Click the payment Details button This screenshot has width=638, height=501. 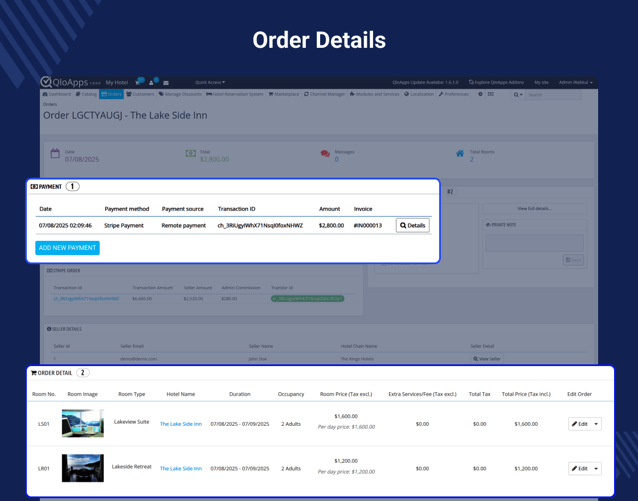click(x=412, y=225)
